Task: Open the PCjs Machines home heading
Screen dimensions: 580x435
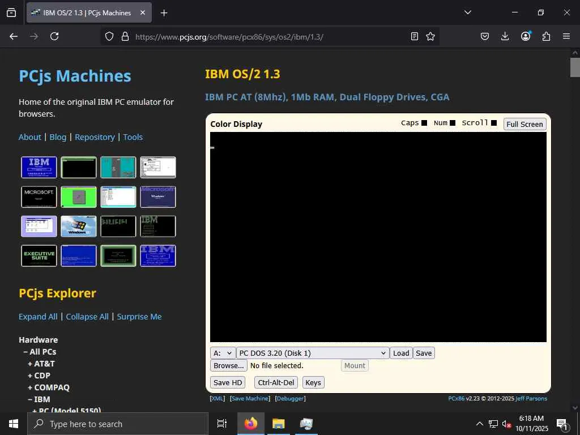Action: pos(75,76)
